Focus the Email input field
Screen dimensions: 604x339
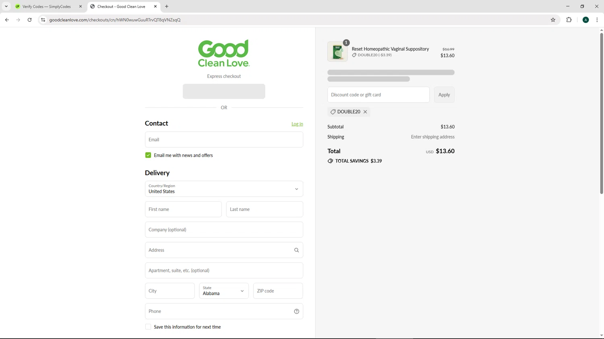(224, 139)
